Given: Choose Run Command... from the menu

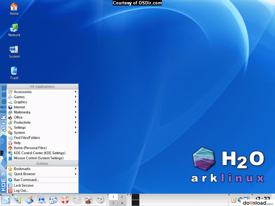Looking at the screenshot, I should pyautogui.click(x=42, y=180).
